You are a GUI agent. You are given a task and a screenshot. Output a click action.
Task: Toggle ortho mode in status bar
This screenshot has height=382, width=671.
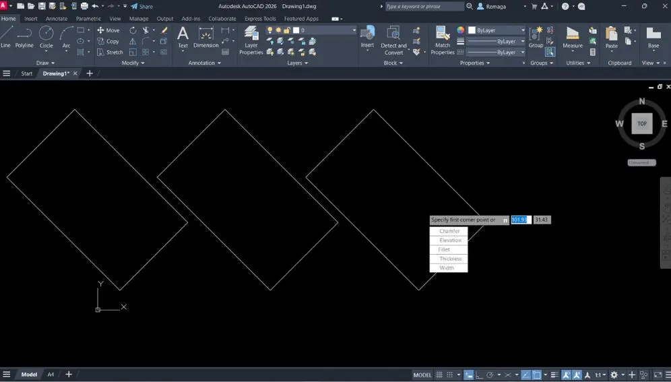coord(479,375)
